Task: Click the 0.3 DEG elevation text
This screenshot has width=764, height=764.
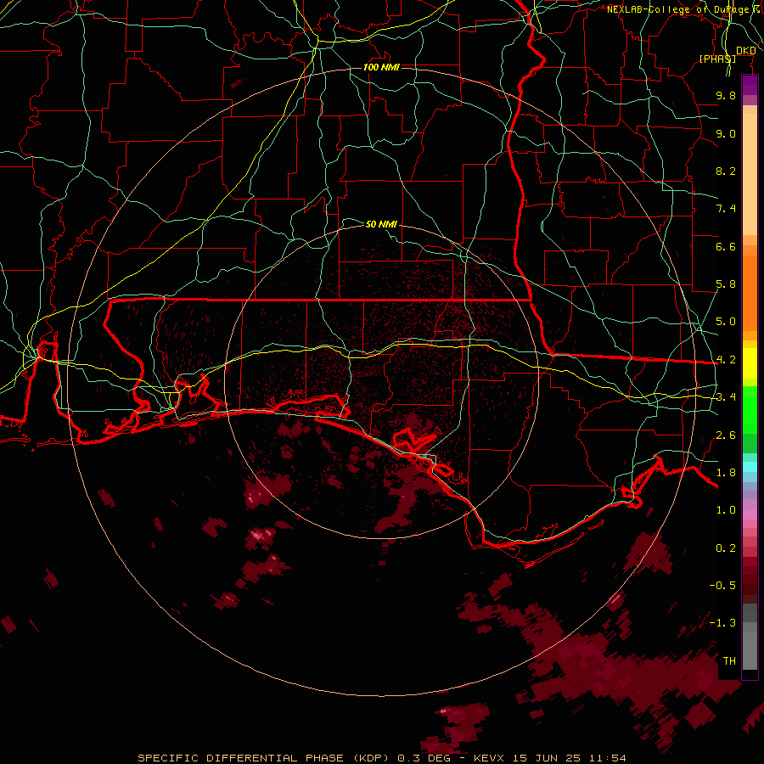Action: pos(424,758)
